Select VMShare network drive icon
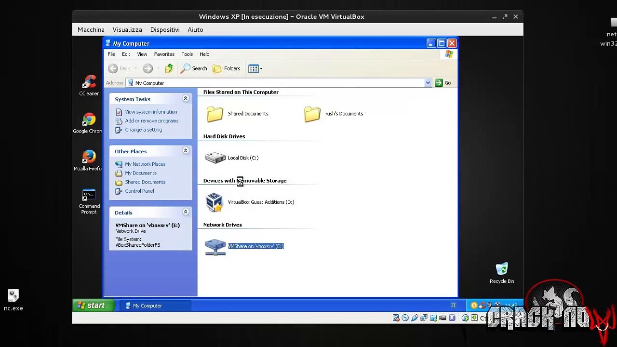 [x=215, y=247]
